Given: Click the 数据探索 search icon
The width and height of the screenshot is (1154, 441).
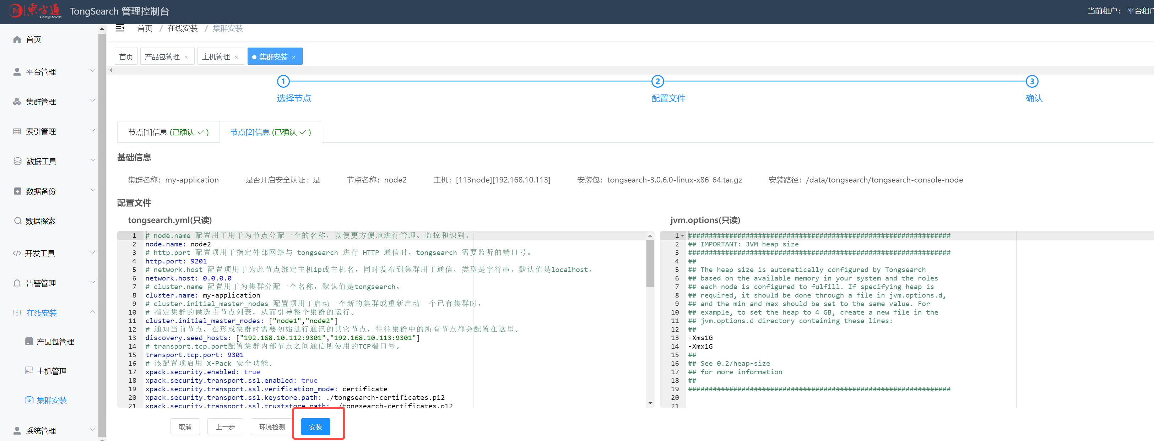Looking at the screenshot, I should [x=17, y=221].
